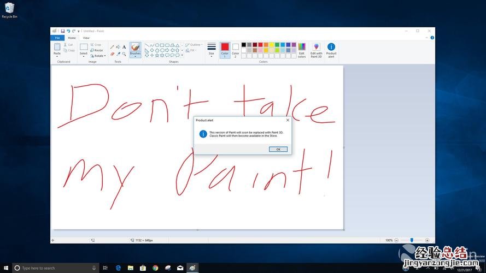Select the Pencil tool
Image resolution: width=486 pixels, height=273 pixels.
click(112, 47)
